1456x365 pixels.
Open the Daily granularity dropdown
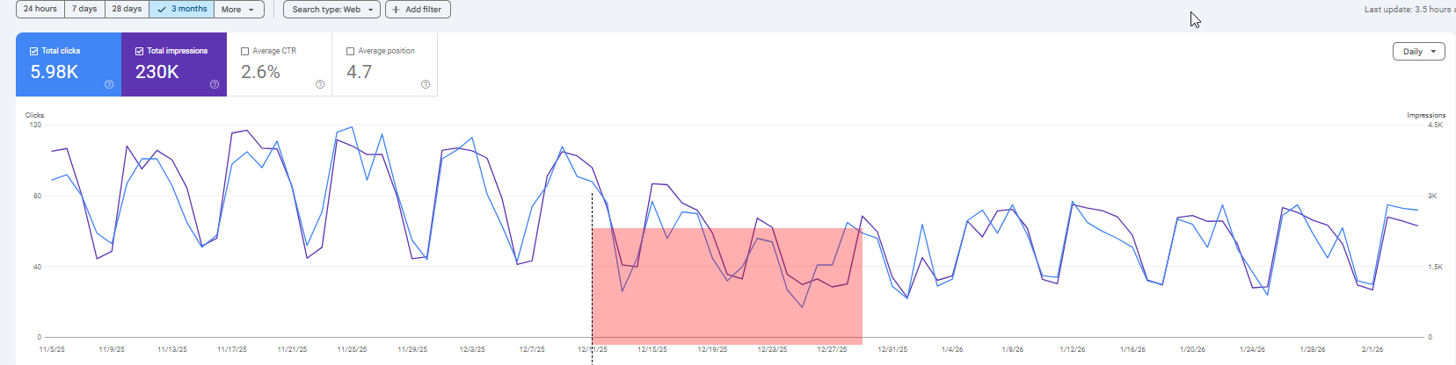[1418, 52]
